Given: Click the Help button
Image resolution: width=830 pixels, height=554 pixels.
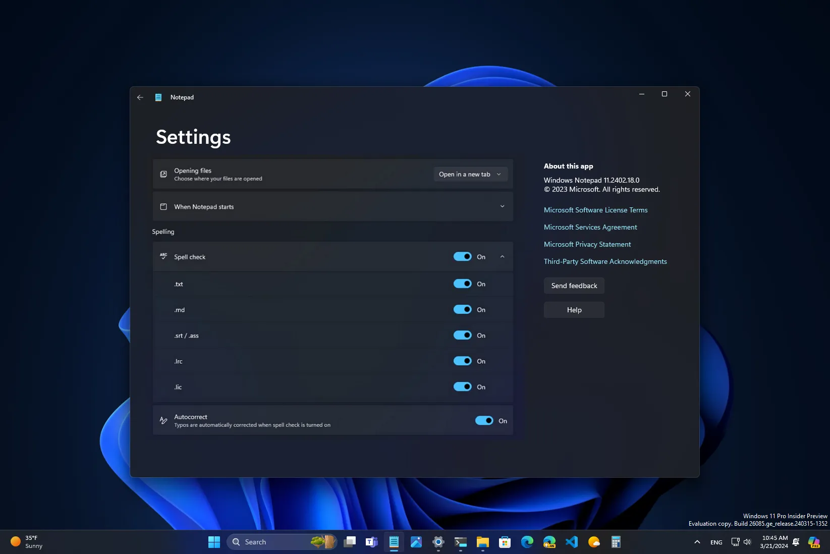Looking at the screenshot, I should tap(574, 310).
